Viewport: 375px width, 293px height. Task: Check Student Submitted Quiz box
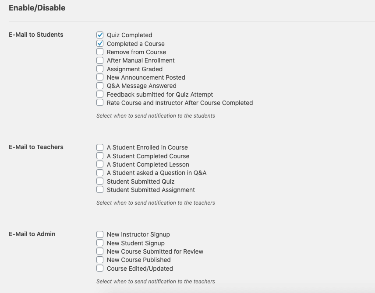coord(100,181)
